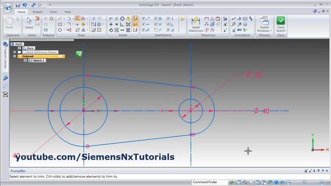Click the Rectangular Pattern feature icon
The width and height of the screenshot is (331, 186).
point(46,30)
